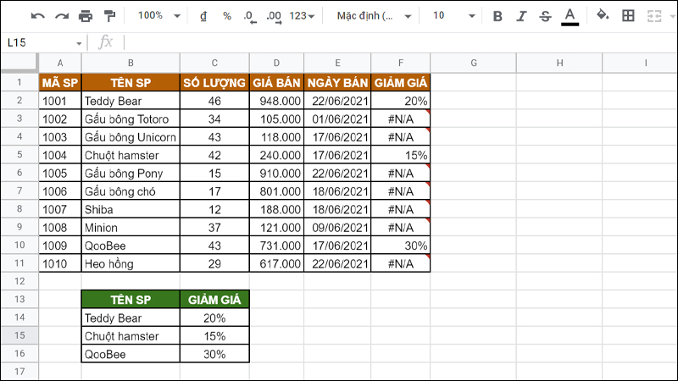Viewport: 678px width, 381px height.
Task: Select column G header
Action: coord(474,63)
